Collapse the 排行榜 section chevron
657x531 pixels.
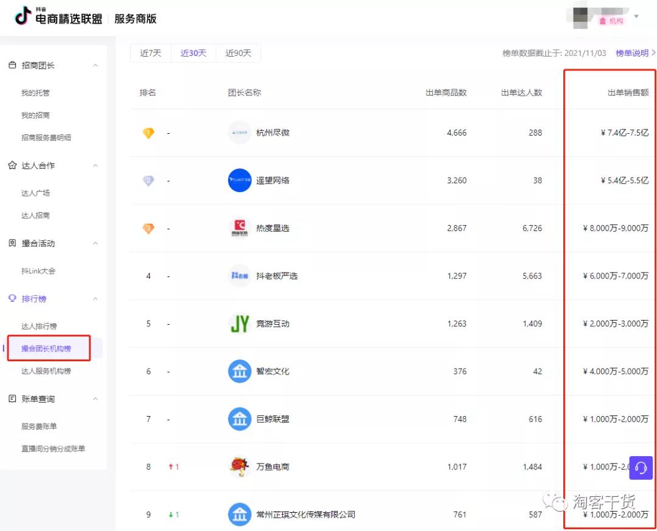click(x=96, y=299)
